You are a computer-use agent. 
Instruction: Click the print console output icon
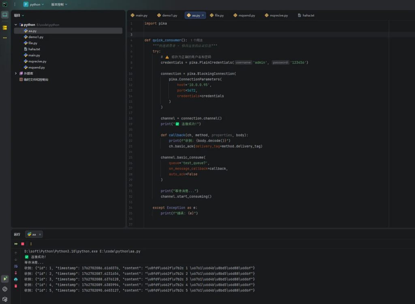pos(16,279)
